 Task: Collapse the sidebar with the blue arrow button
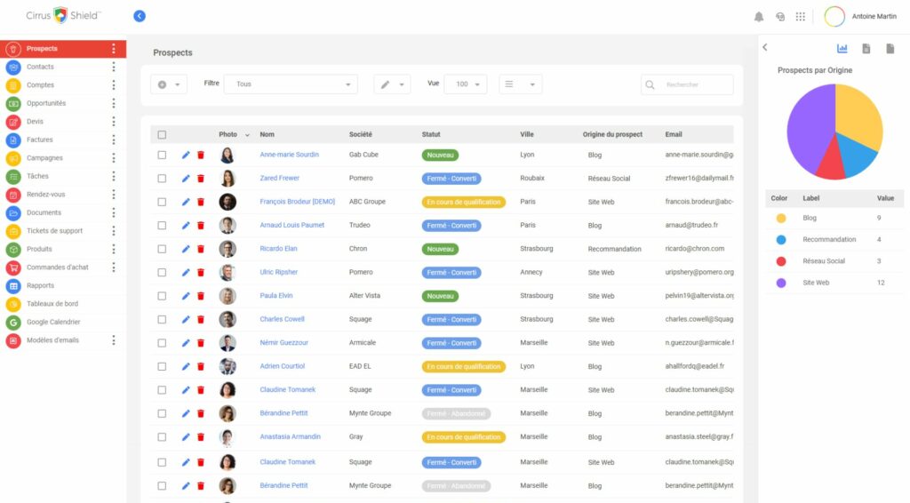140,16
